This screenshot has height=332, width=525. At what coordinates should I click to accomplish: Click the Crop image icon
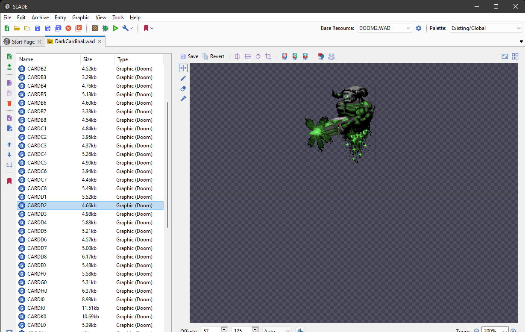(268, 56)
